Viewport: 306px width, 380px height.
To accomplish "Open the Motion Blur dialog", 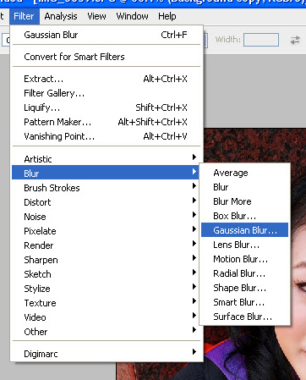I will pos(244,259).
